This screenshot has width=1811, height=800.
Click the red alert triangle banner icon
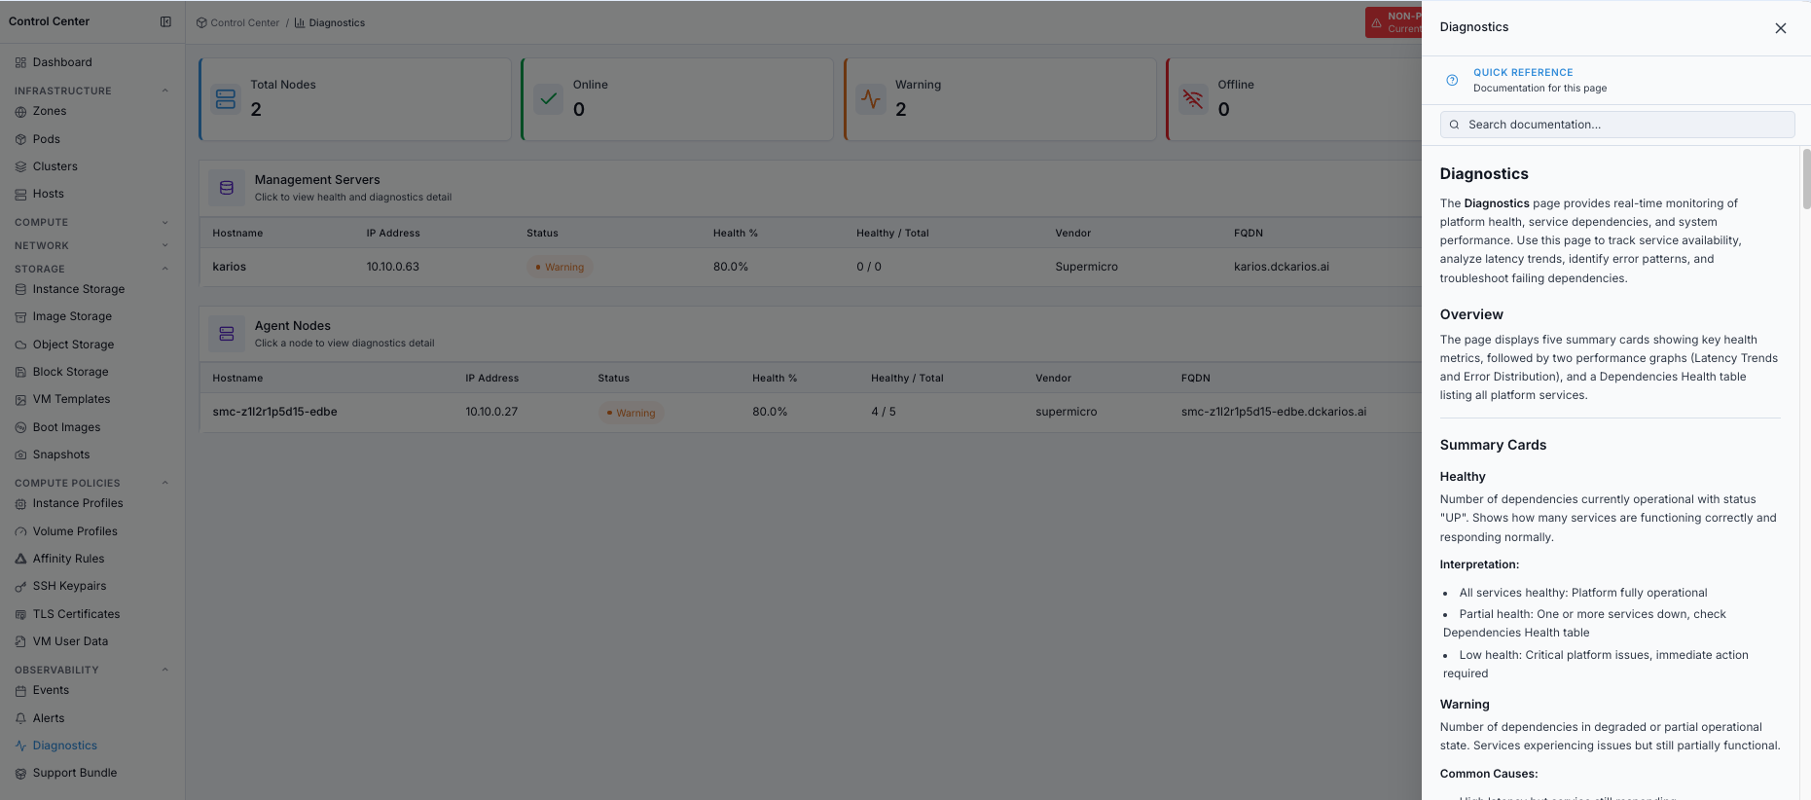(x=1376, y=22)
